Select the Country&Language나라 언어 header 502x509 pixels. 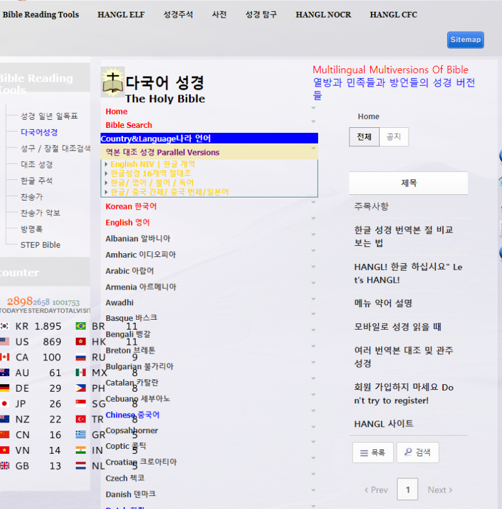tap(209, 139)
